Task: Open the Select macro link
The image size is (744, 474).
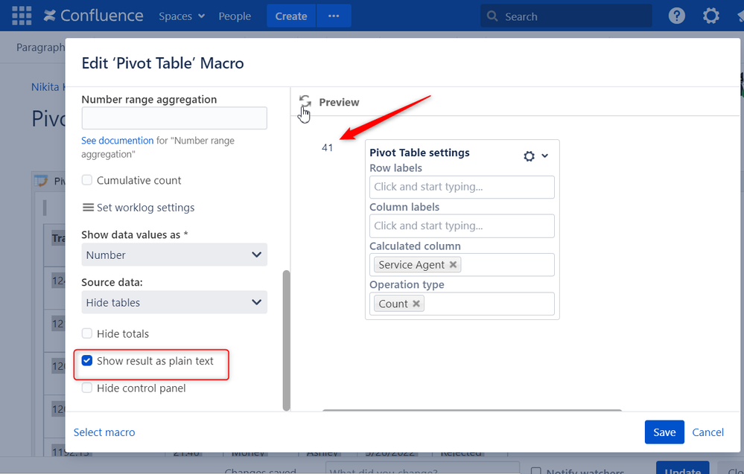Action: pos(104,432)
